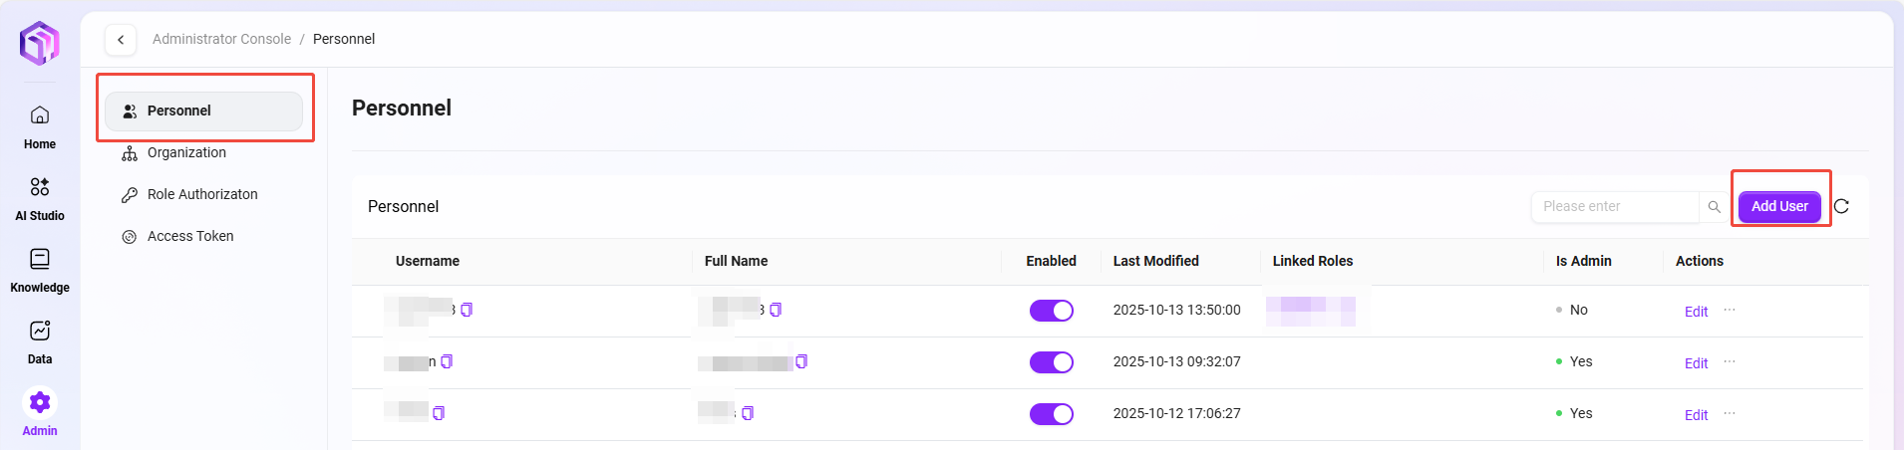Copy the first row's username
This screenshot has width=1904, height=450.
coord(467,310)
